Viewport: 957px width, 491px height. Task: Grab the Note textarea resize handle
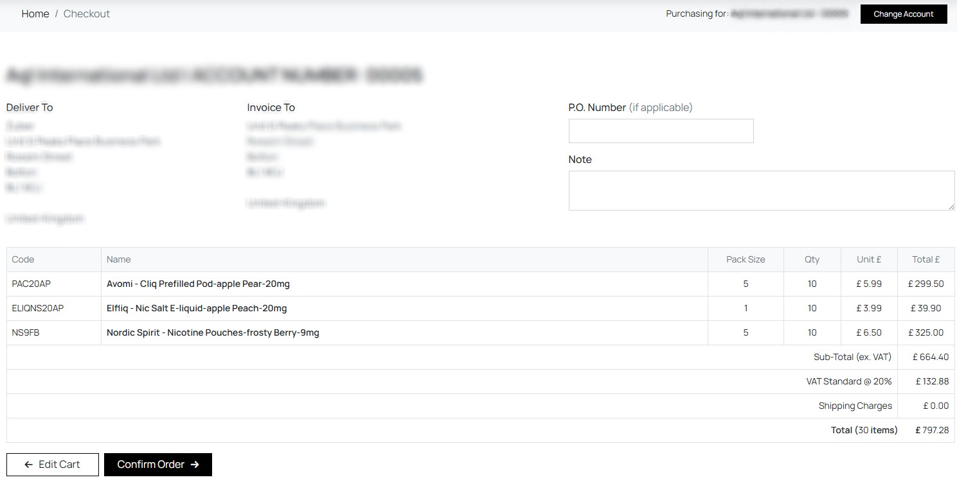[951, 206]
